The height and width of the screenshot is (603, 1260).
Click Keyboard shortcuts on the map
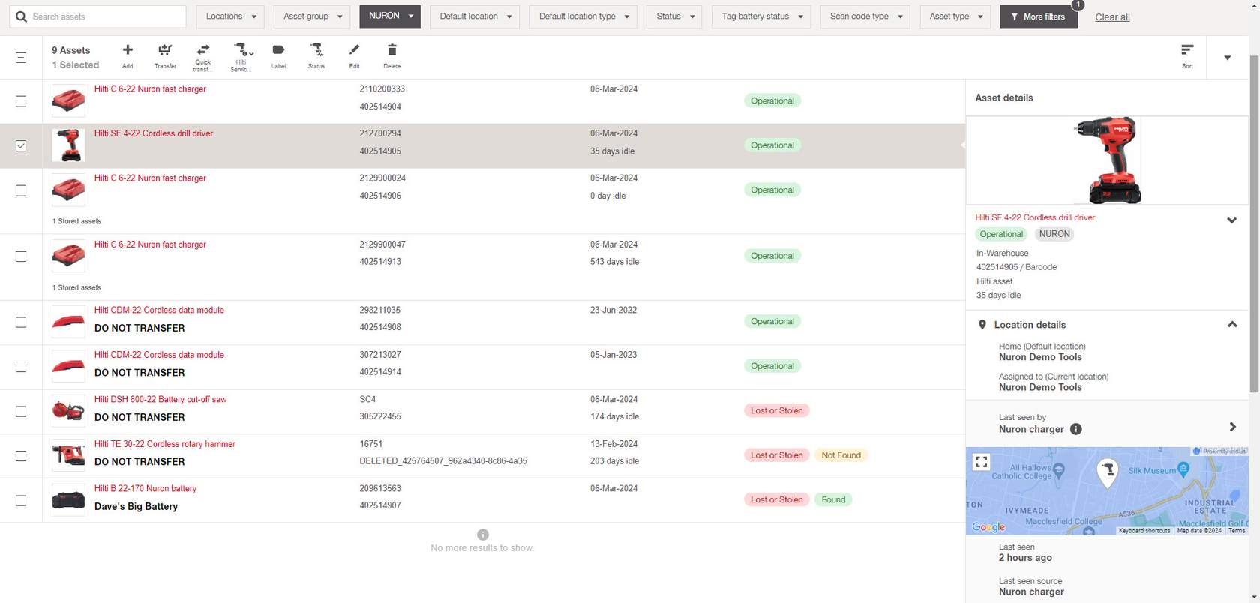click(x=1144, y=531)
